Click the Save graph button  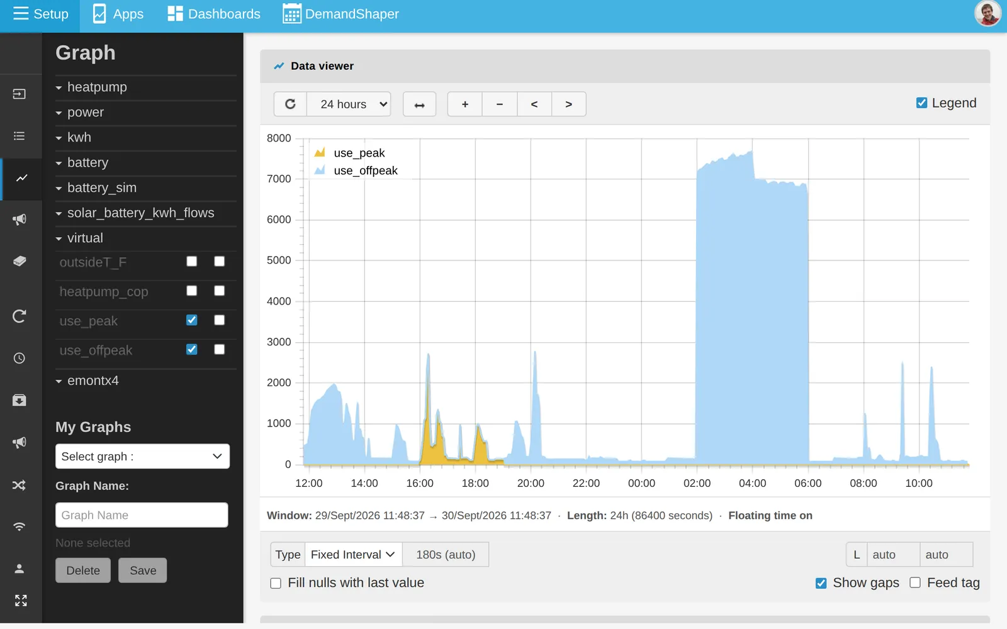pyautogui.click(x=143, y=571)
